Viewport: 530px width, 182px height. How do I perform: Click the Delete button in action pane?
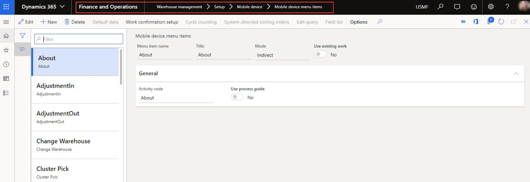75,22
